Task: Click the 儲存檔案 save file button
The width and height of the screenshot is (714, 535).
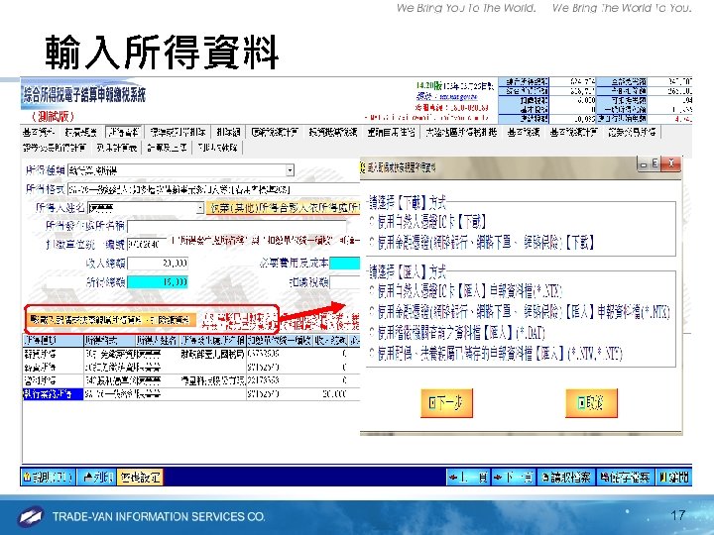Action: tap(625, 478)
